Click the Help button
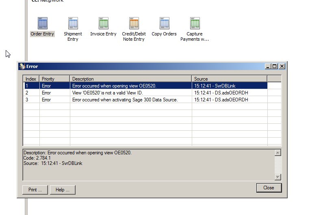 tap(63, 190)
